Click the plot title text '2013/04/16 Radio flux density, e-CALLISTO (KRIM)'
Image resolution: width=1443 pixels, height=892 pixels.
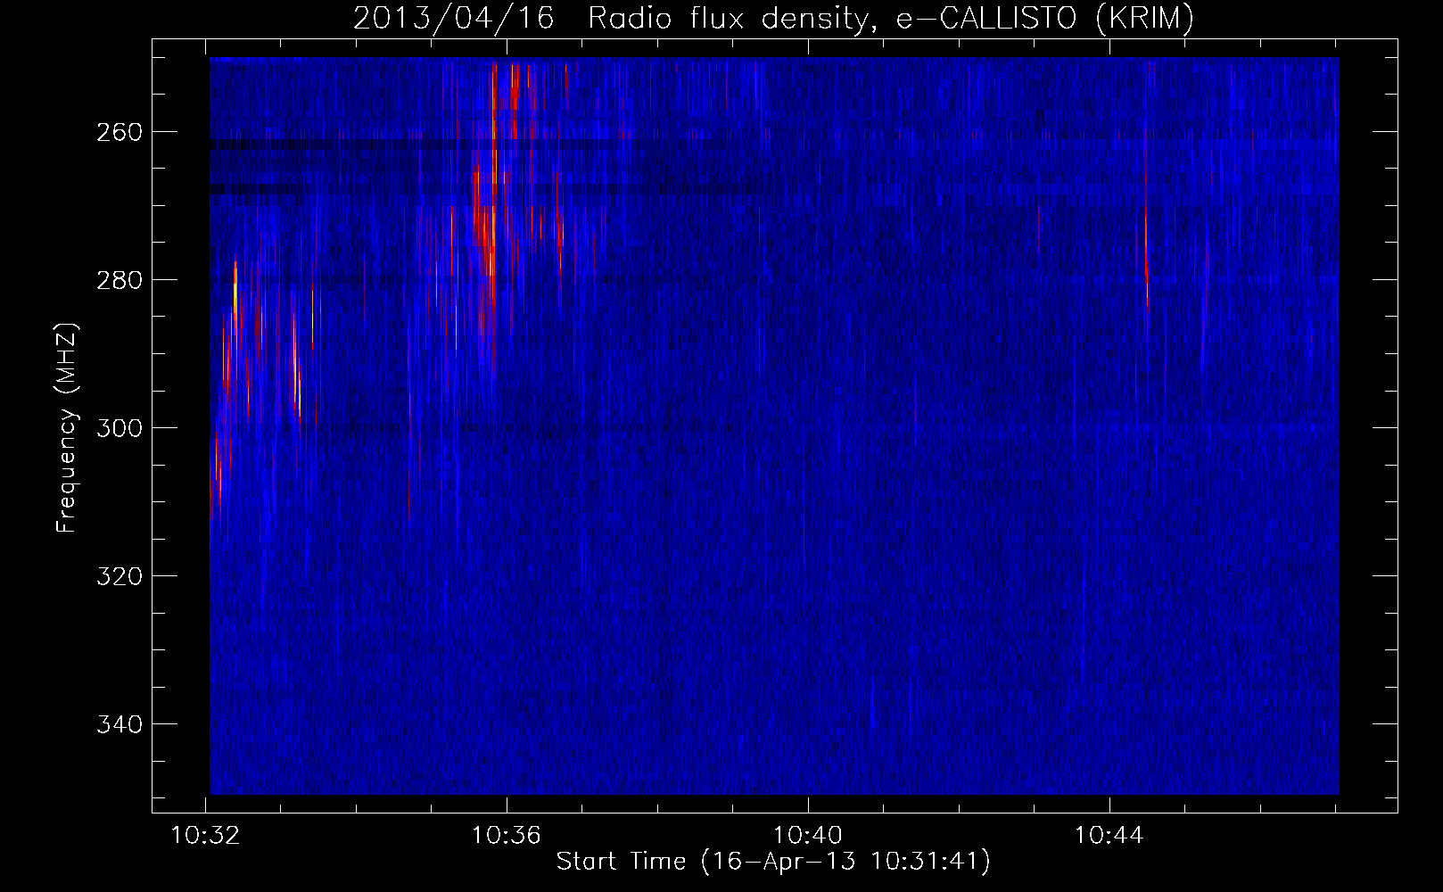point(773,18)
